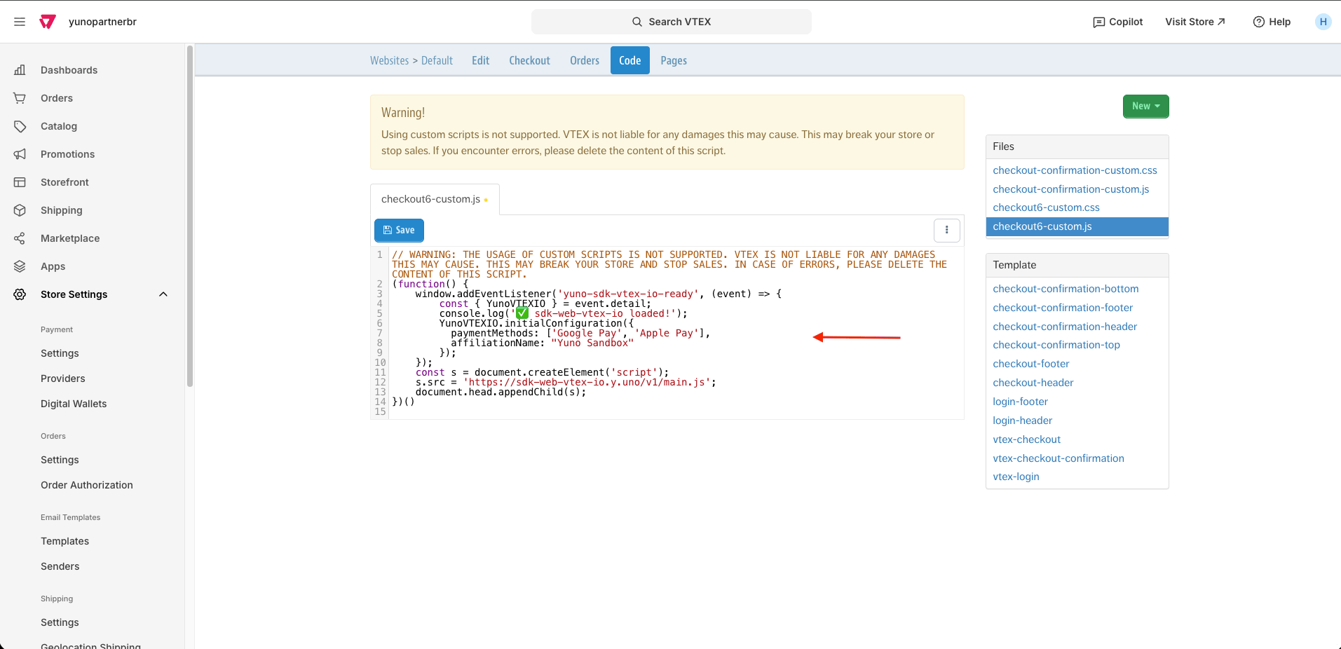Open checkout-confirmation-header template
Viewport: 1341px width, 649px height.
[1065, 327]
